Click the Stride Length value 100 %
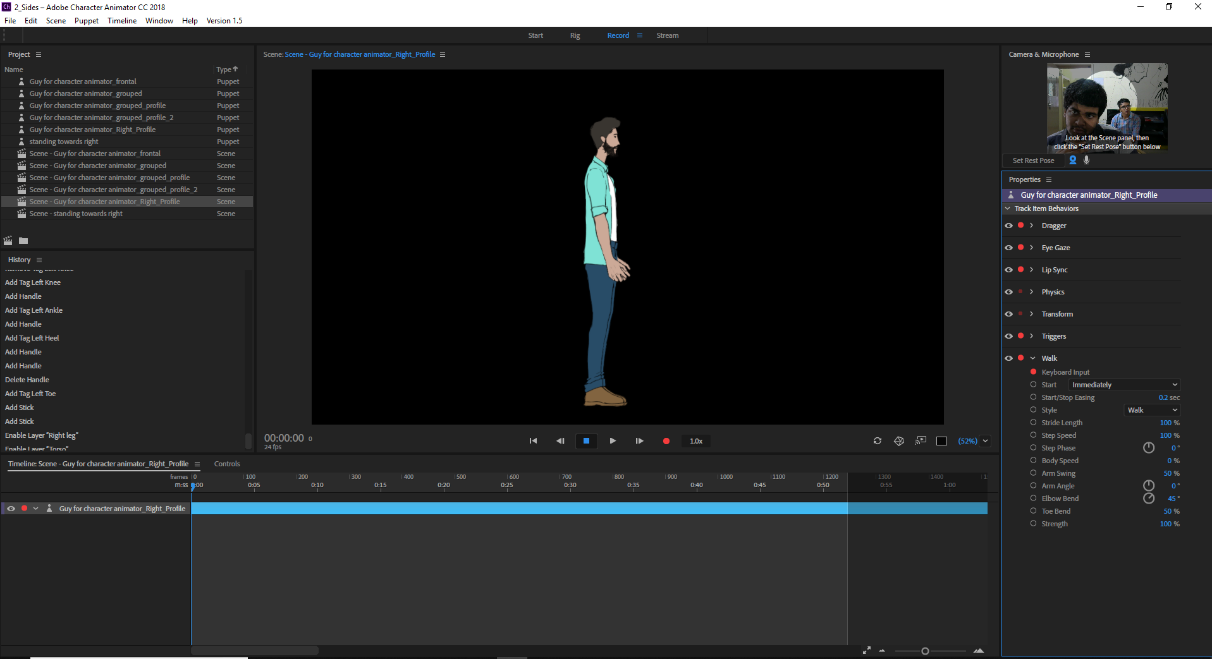1212x659 pixels. click(x=1170, y=423)
